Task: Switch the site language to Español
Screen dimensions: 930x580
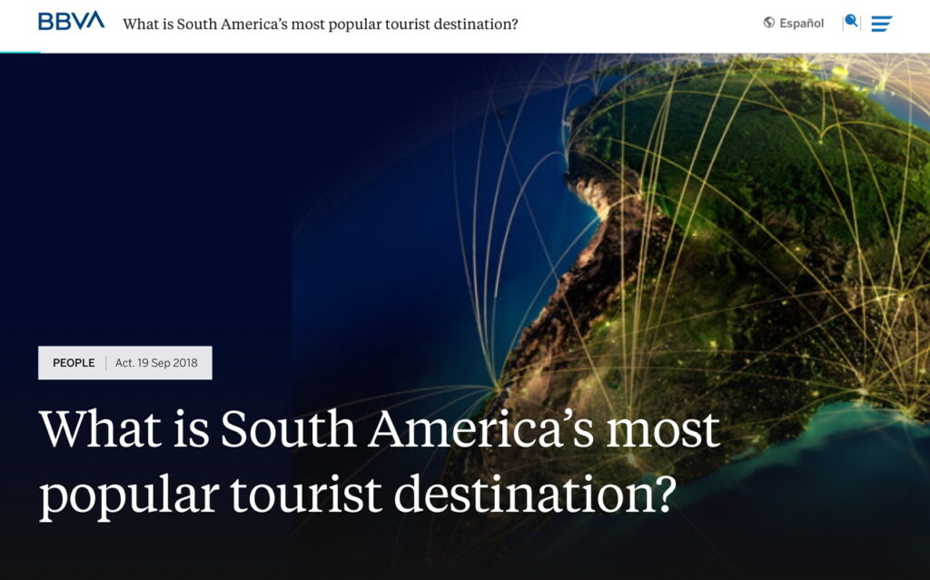Action: (x=801, y=23)
